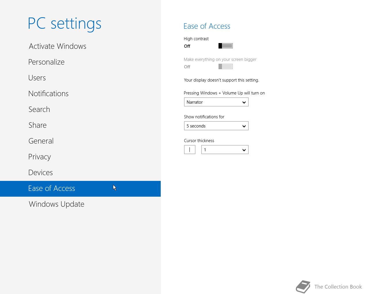Click the cursor thickness preview box

[x=190, y=150]
